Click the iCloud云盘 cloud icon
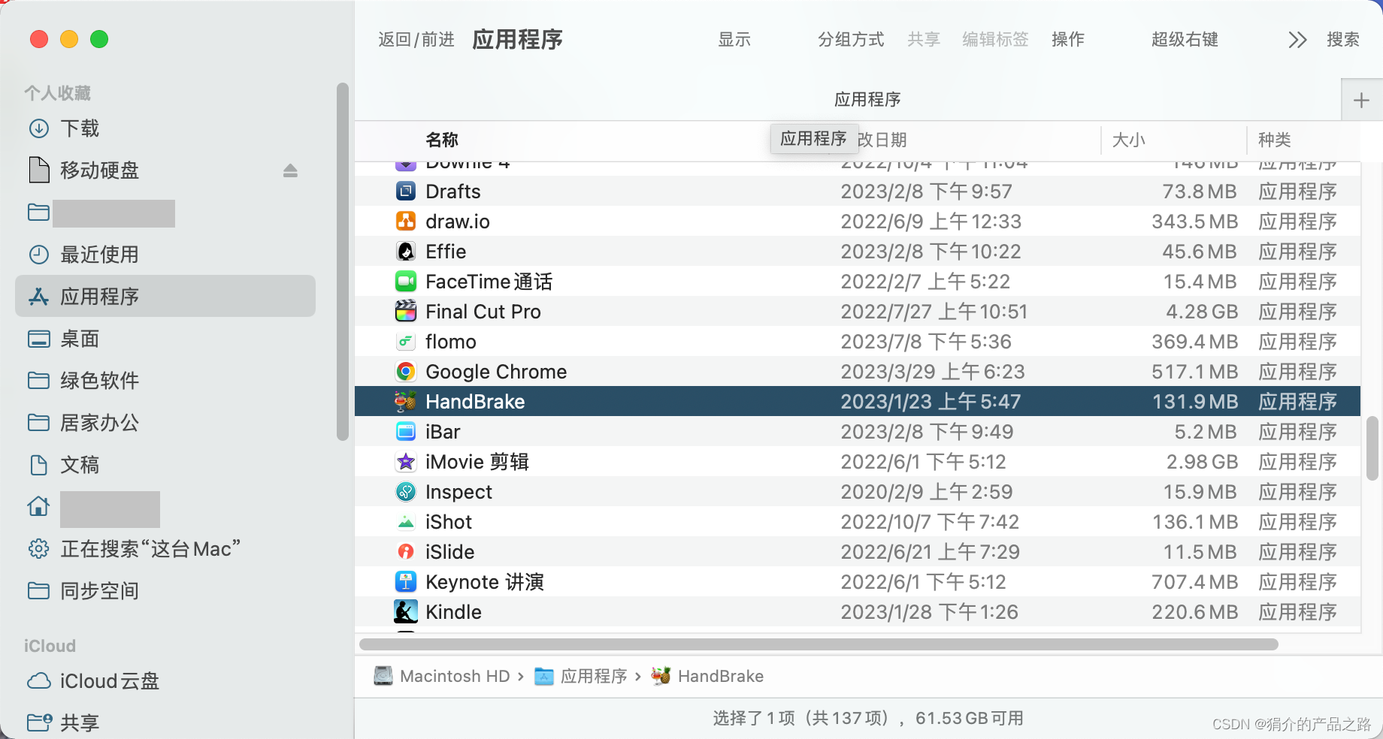 pyautogui.click(x=39, y=681)
